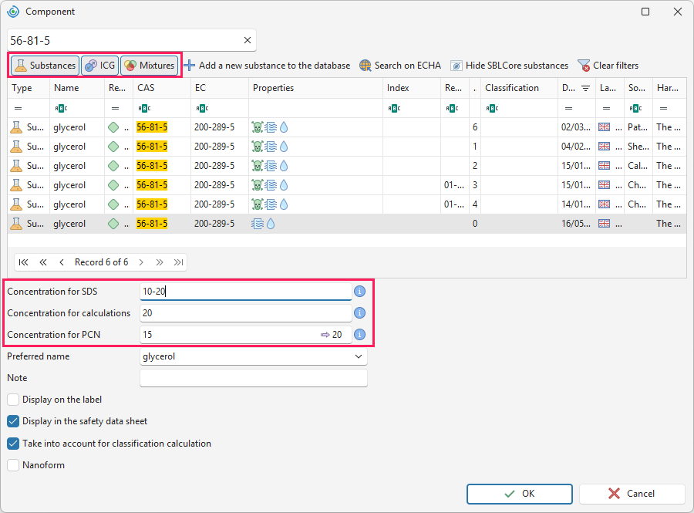Open the Type column filter operator
The width and height of the screenshot is (694, 513).
click(x=19, y=109)
